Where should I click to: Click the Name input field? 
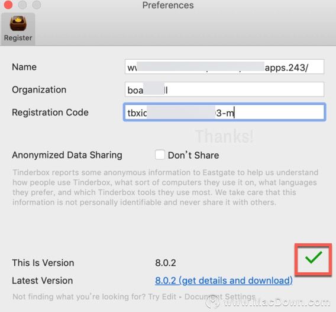[224, 67]
